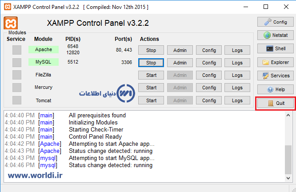The height and width of the screenshot is (192, 296).
Task: Open the Services button on right
Action: click(275, 76)
